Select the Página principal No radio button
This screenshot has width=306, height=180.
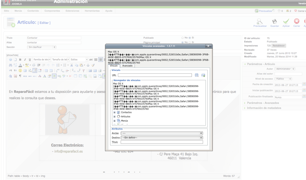point(182,42)
